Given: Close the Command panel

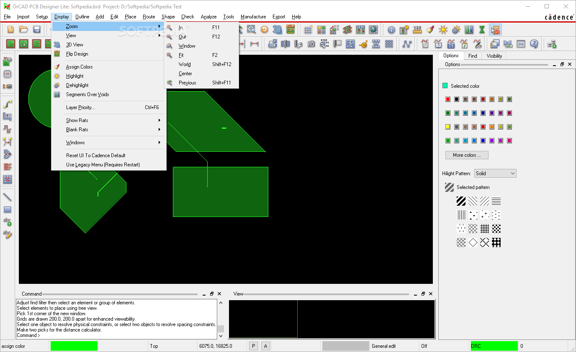Looking at the screenshot, I should pos(219,294).
